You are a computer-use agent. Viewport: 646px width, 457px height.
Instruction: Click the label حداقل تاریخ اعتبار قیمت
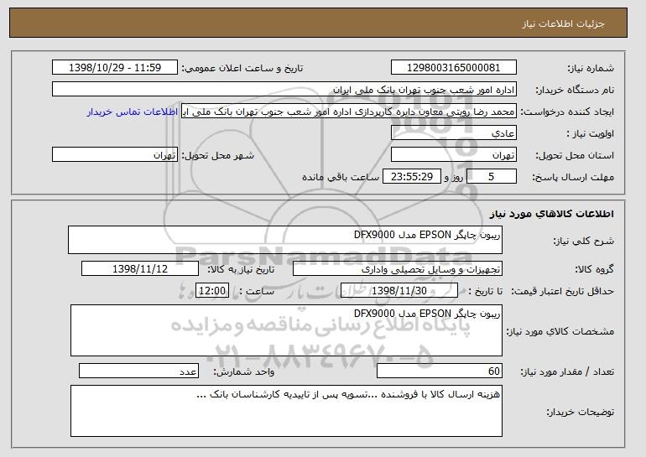[562, 291]
